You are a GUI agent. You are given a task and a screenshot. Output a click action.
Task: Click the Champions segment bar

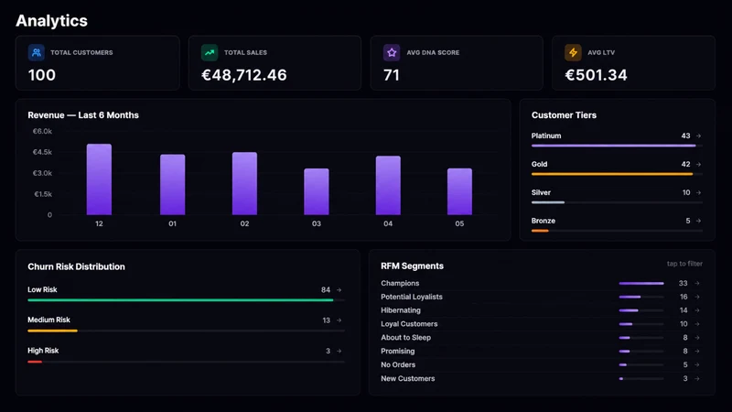click(x=641, y=283)
